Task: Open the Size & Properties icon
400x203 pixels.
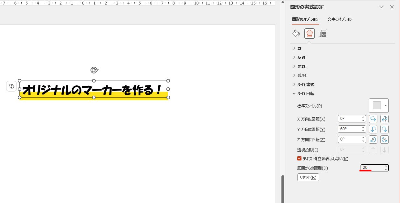Action: [x=323, y=34]
